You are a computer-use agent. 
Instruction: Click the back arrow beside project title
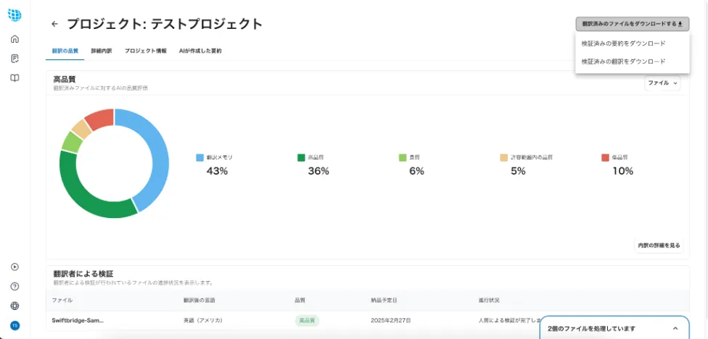coord(54,24)
